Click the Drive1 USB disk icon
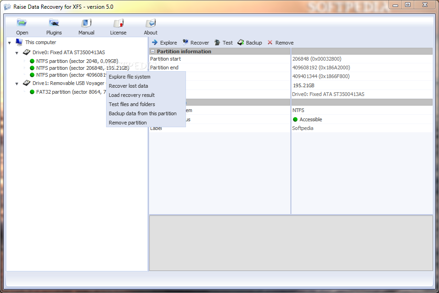 click(x=27, y=83)
